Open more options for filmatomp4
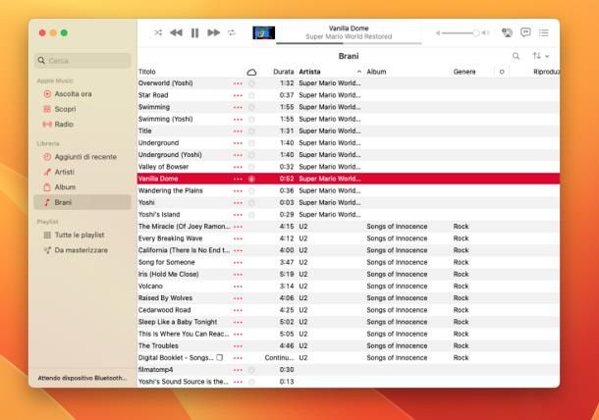The height and width of the screenshot is (420, 599). pyautogui.click(x=238, y=370)
